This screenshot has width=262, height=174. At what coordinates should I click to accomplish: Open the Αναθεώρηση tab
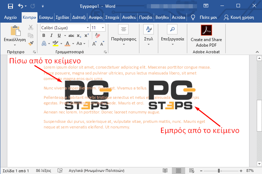129,17
